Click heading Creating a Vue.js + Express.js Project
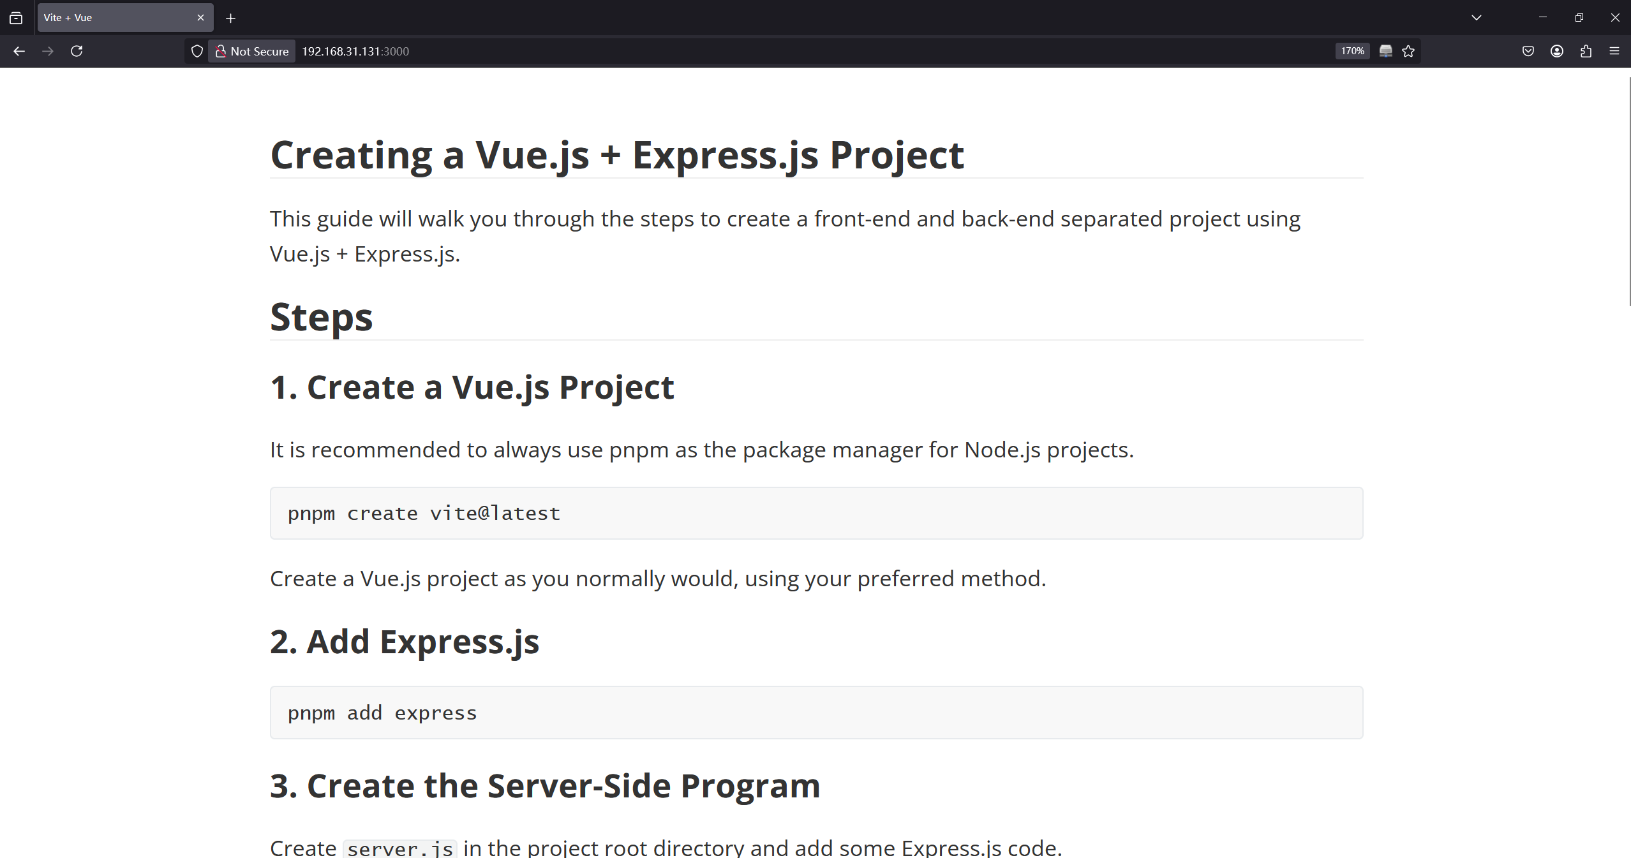Viewport: 1631px width, 858px height. 616,155
